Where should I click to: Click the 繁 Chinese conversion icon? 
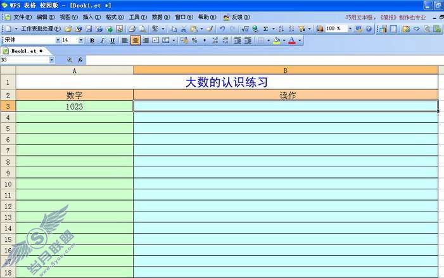(x=155, y=28)
